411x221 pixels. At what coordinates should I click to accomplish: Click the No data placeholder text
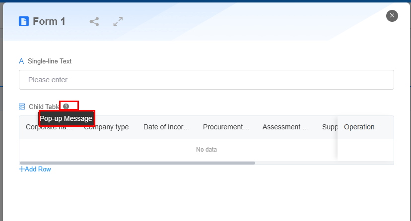[206, 150]
